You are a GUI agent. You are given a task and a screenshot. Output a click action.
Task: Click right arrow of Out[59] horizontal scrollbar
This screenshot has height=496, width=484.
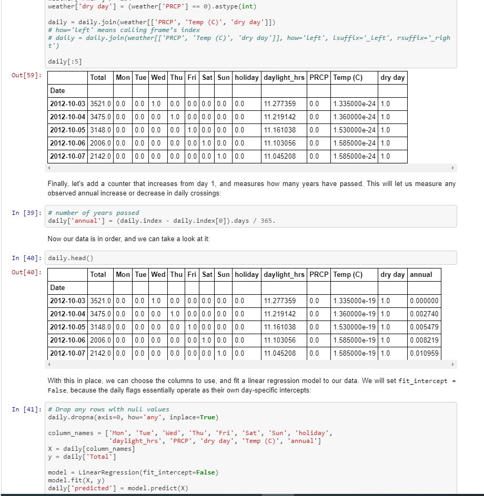tap(453, 168)
